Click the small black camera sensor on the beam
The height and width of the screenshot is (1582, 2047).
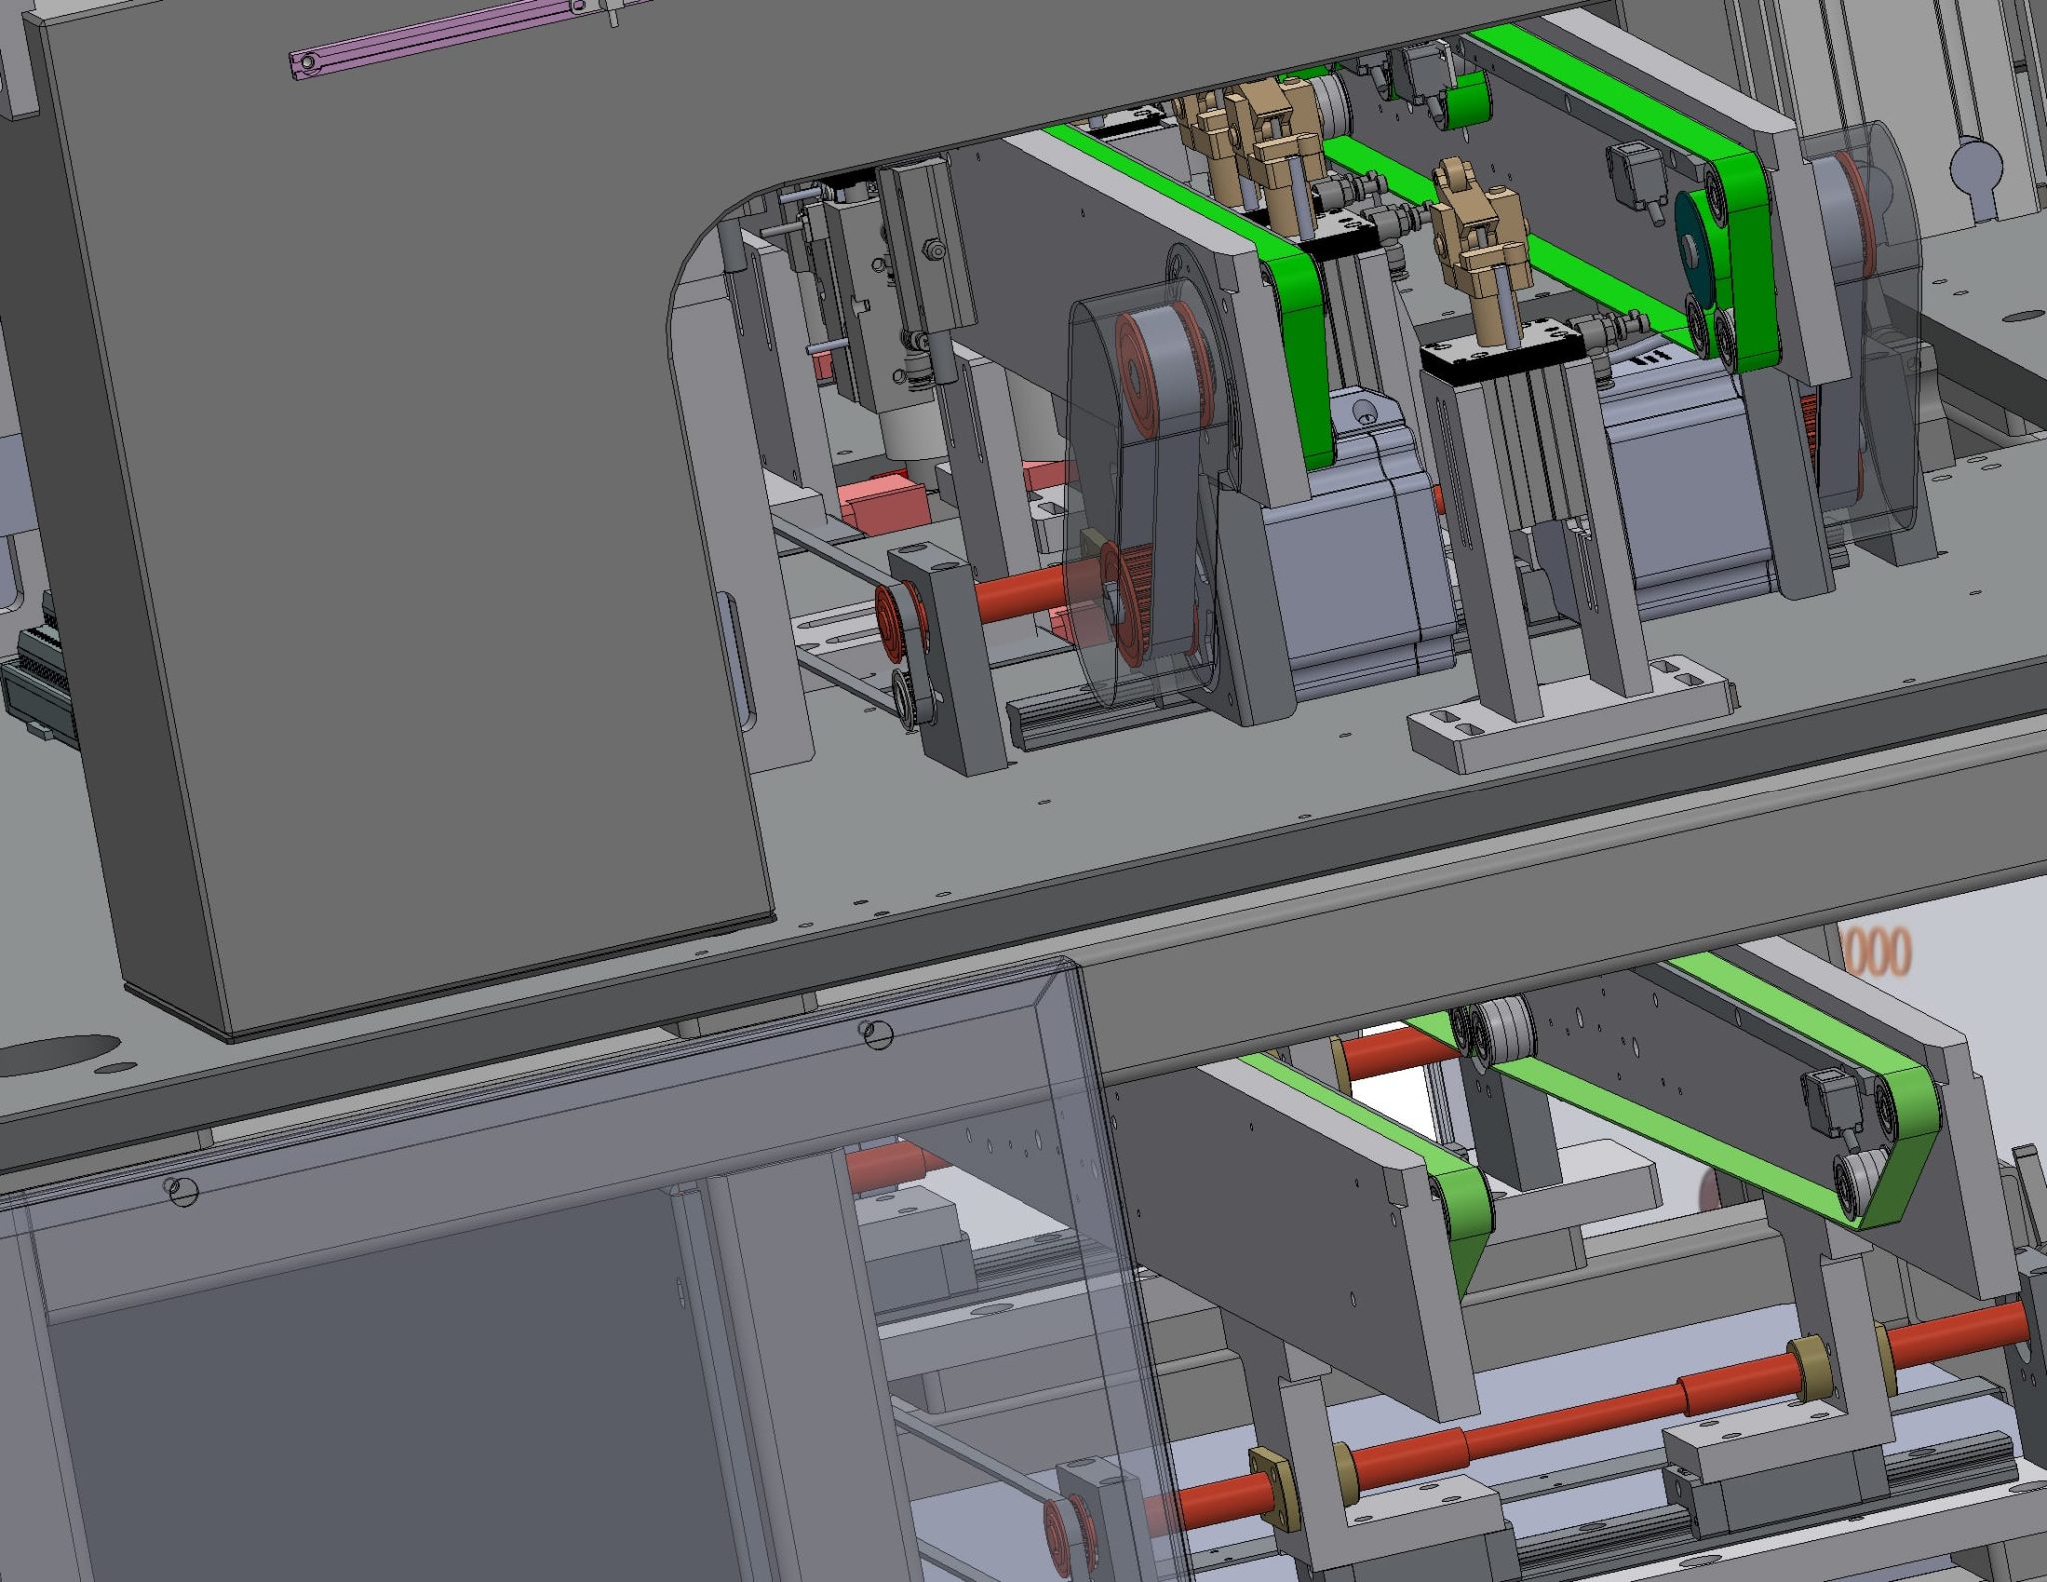[1635, 173]
